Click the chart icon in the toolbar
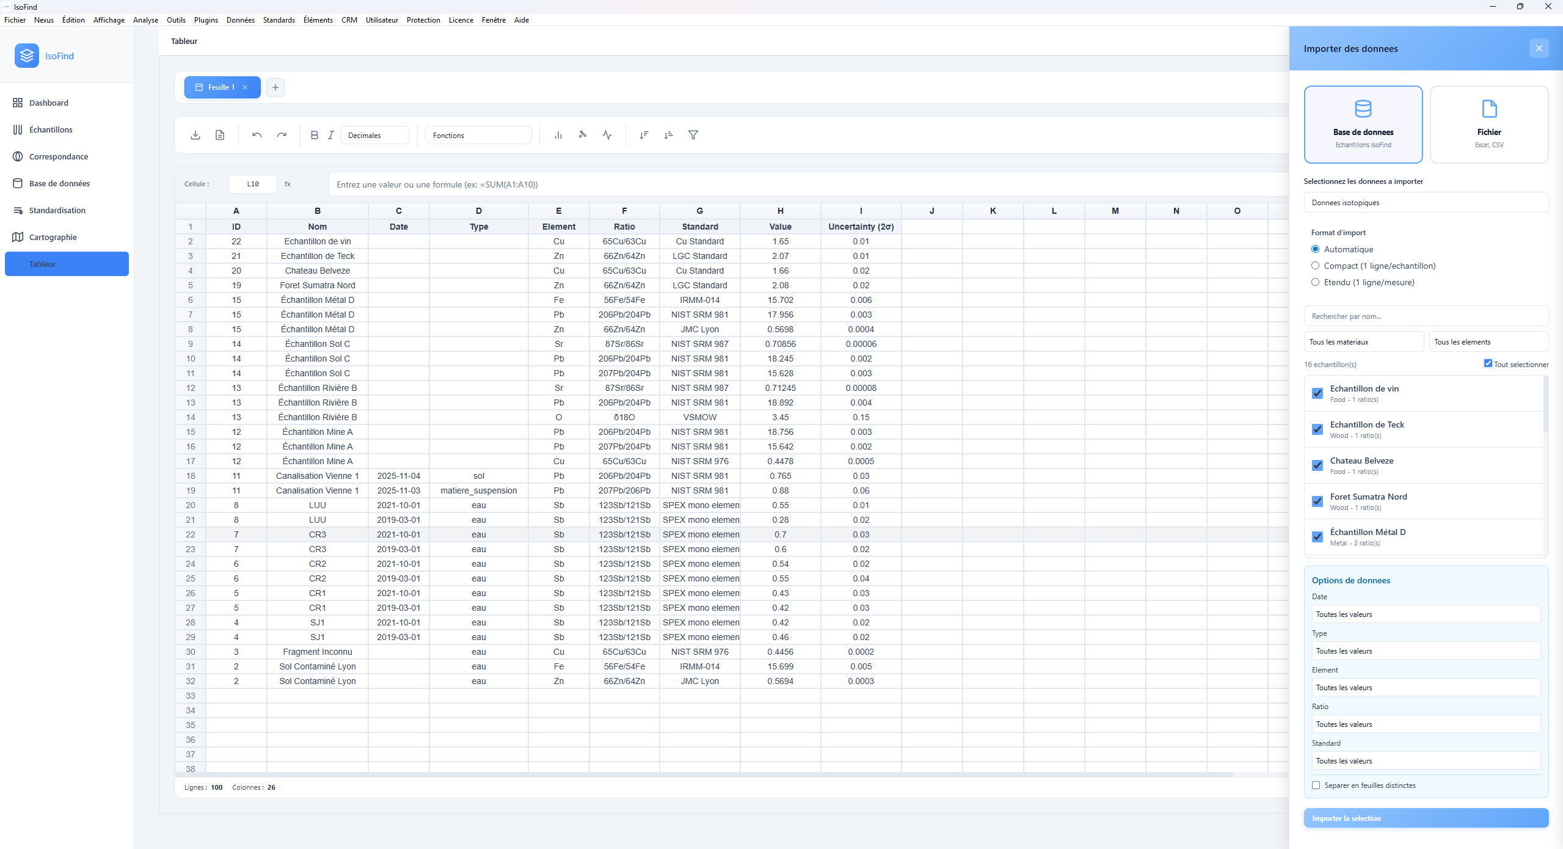The image size is (1563, 849). (557, 134)
